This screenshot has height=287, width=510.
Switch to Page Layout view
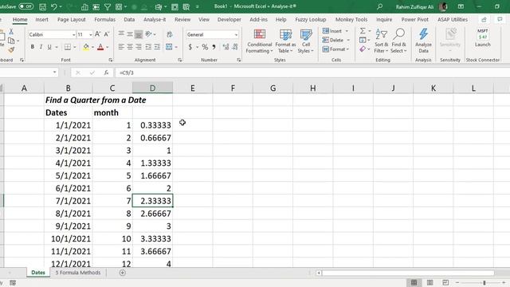pyautogui.click(x=430, y=282)
